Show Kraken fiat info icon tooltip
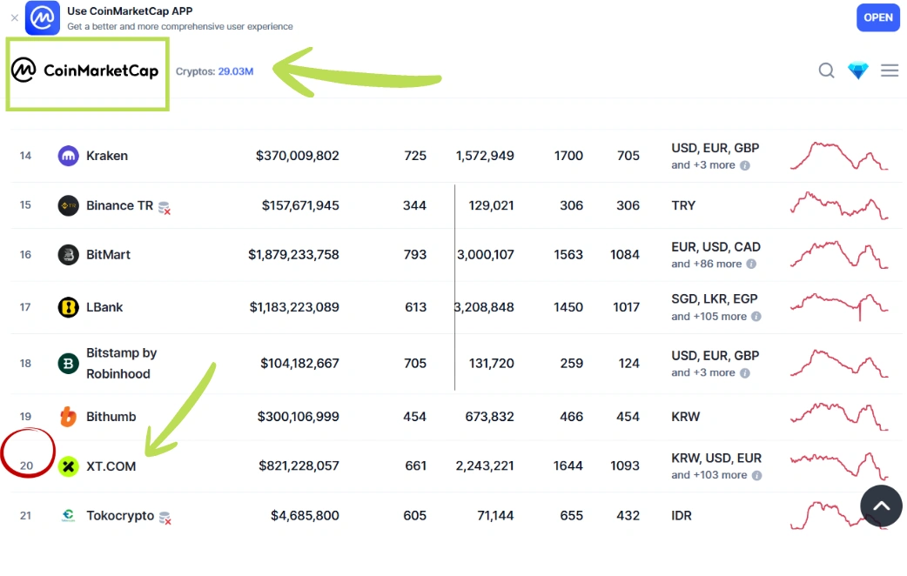This screenshot has width=907, height=576. click(x=745, y=165)
